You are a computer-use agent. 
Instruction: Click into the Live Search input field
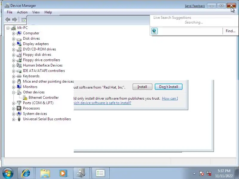click(x=190, y=31)
